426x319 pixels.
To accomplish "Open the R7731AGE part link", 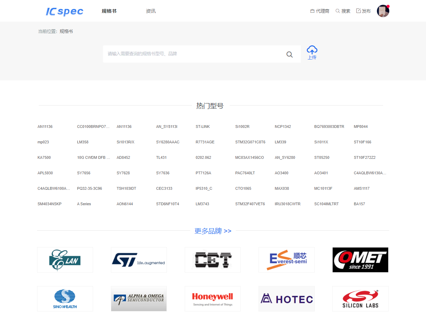I will [x=205, y=142].
